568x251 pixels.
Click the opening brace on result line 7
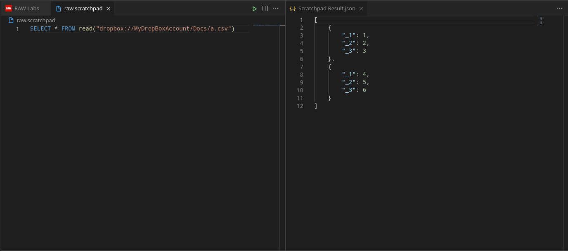point(330,67)
